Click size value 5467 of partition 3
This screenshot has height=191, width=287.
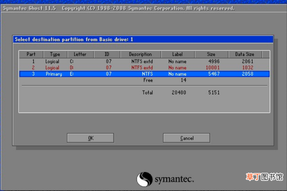pos(214,74)
